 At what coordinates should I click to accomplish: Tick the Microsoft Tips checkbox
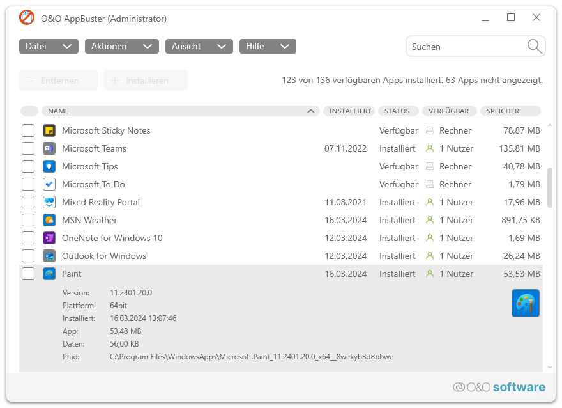click(28, 166)
